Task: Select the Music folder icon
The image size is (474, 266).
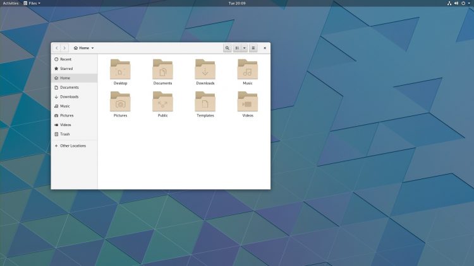Action: (x=248, y=69)
